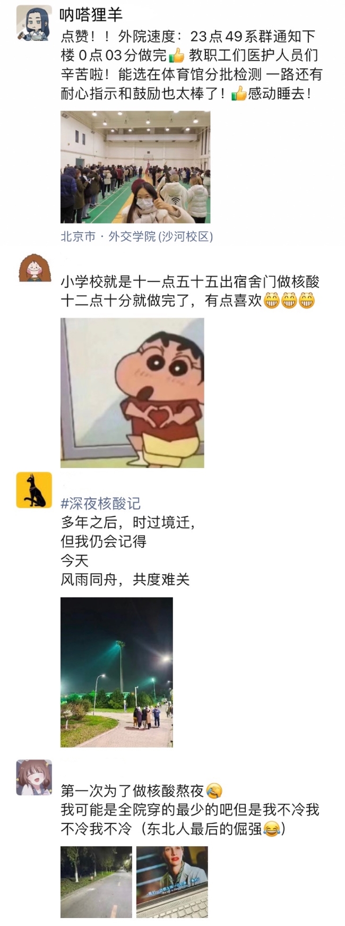Open the dark road photo thumbnail
Screen dimensions: 345x926
pyautogui.click(x=96, y=882)
